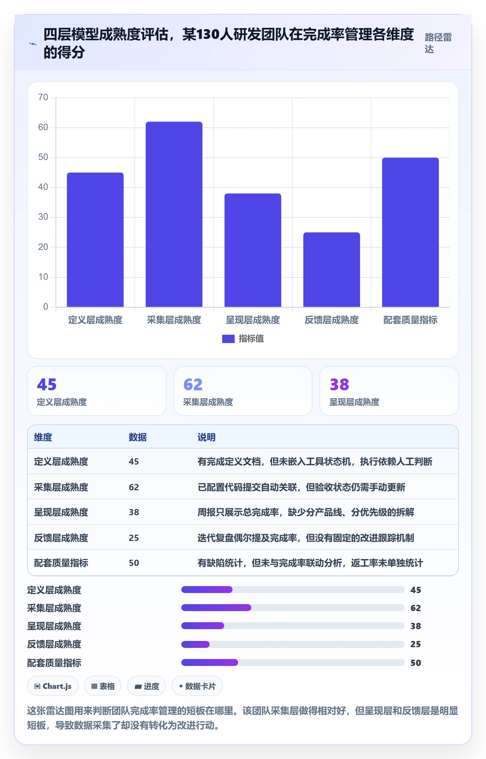Select the 反馈层成熟度 table row label

(x=61, y=538)
